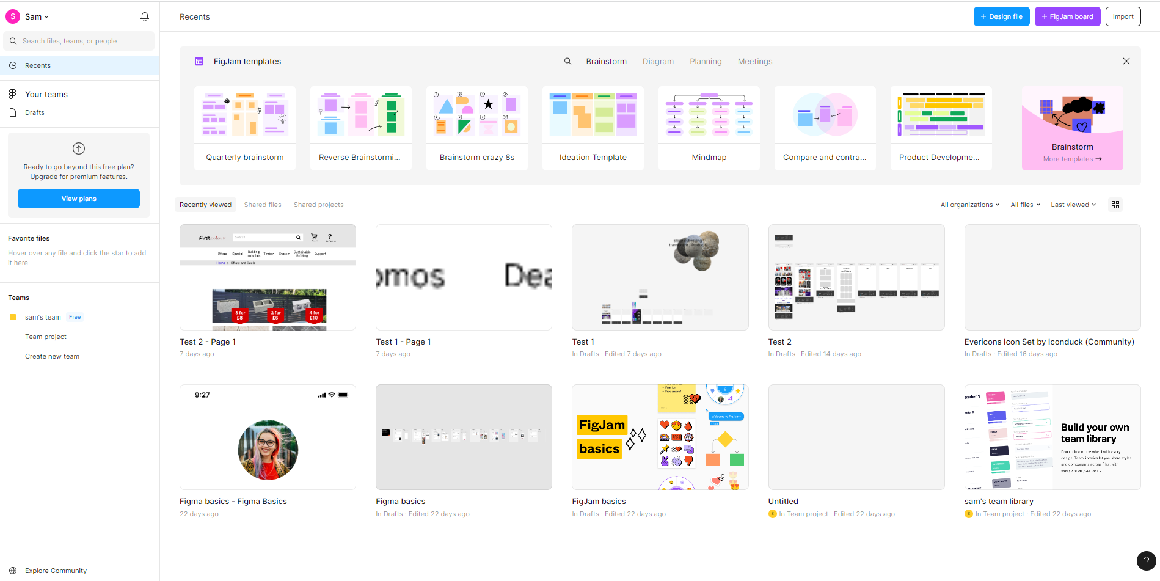Click the View plans button
The image size is (1160, 581).
[x=79, y=199]
